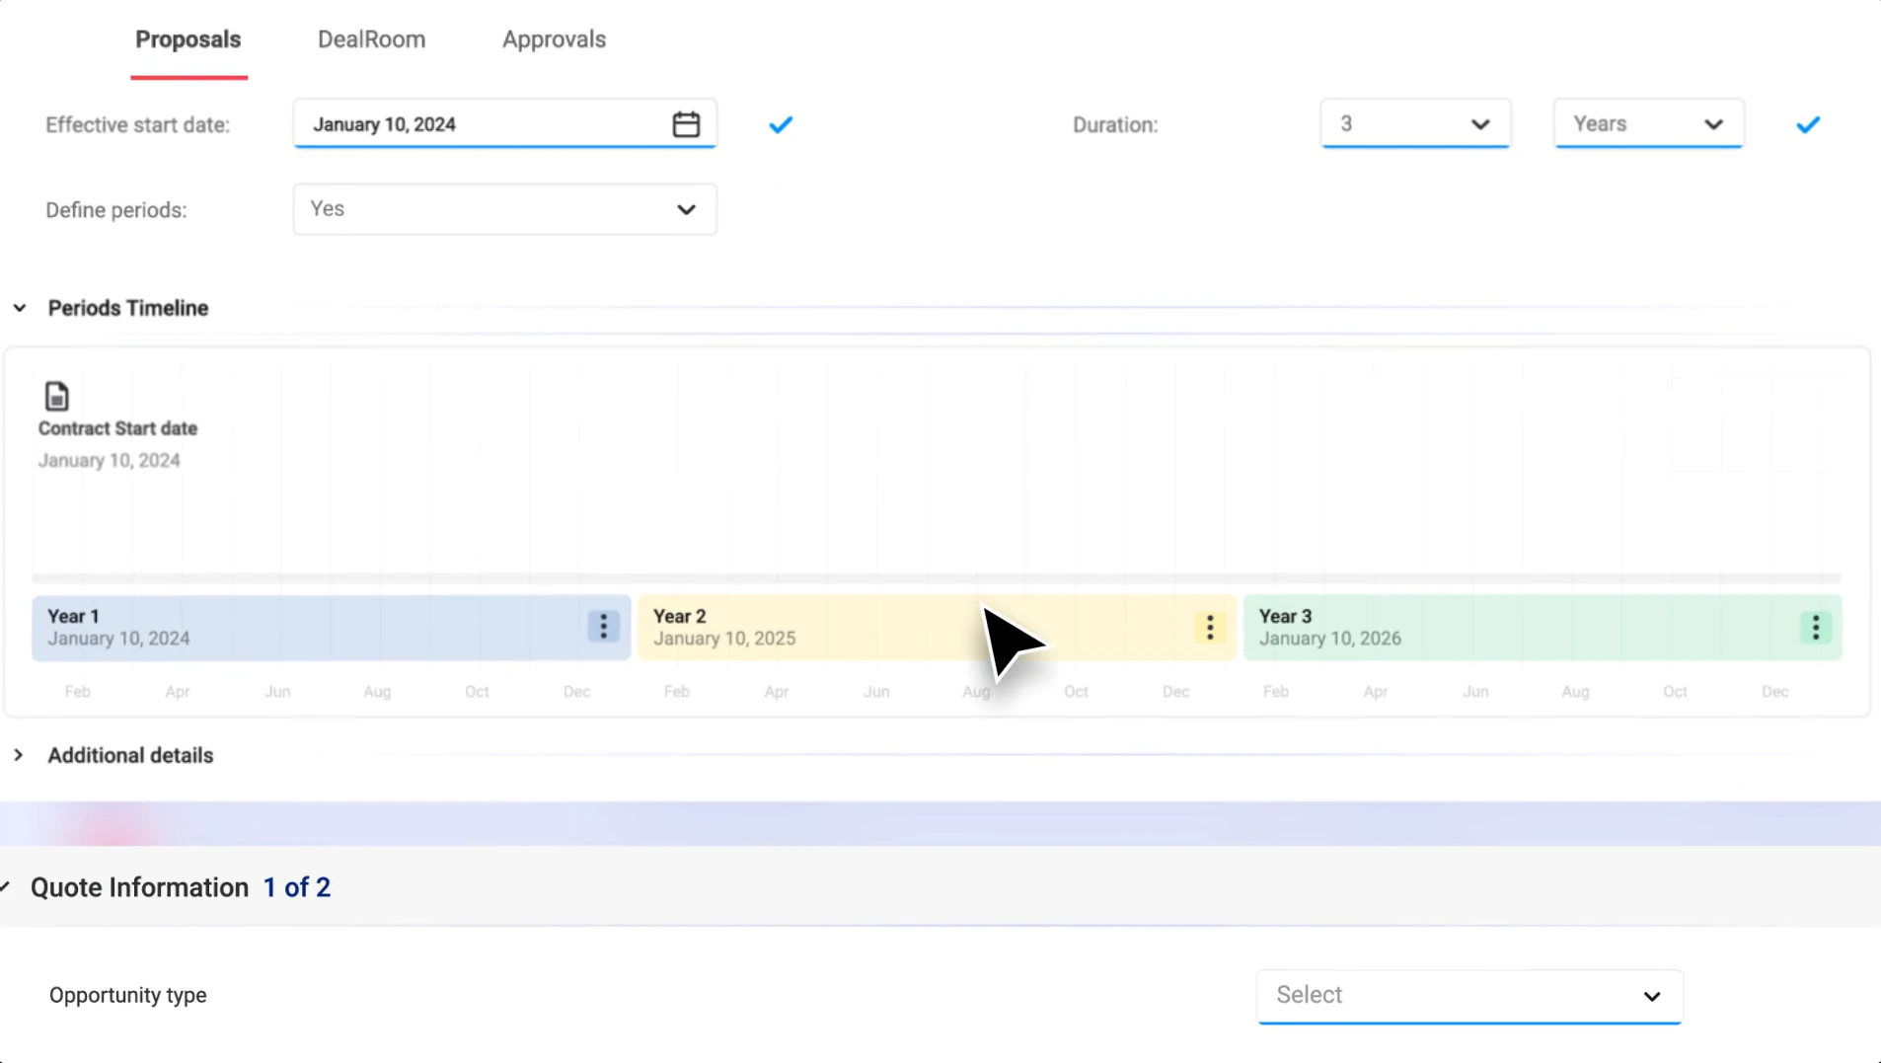Collapse the Periods Timeline section
Screen dimensions: 1881x1063
20,307
